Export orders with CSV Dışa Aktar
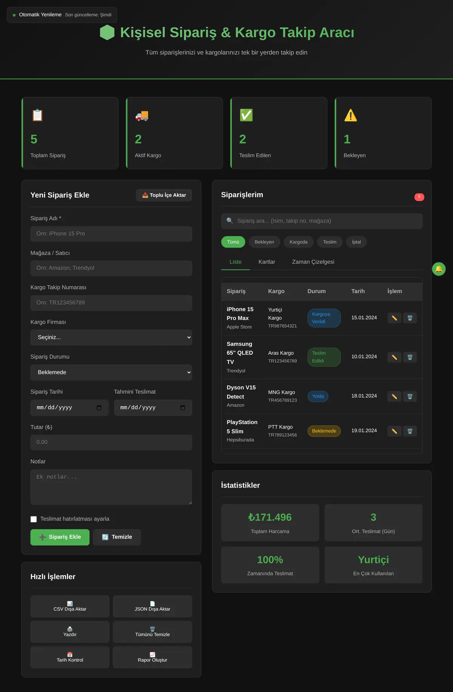This screenshot has height=692, width=453. tap(70, 606)
